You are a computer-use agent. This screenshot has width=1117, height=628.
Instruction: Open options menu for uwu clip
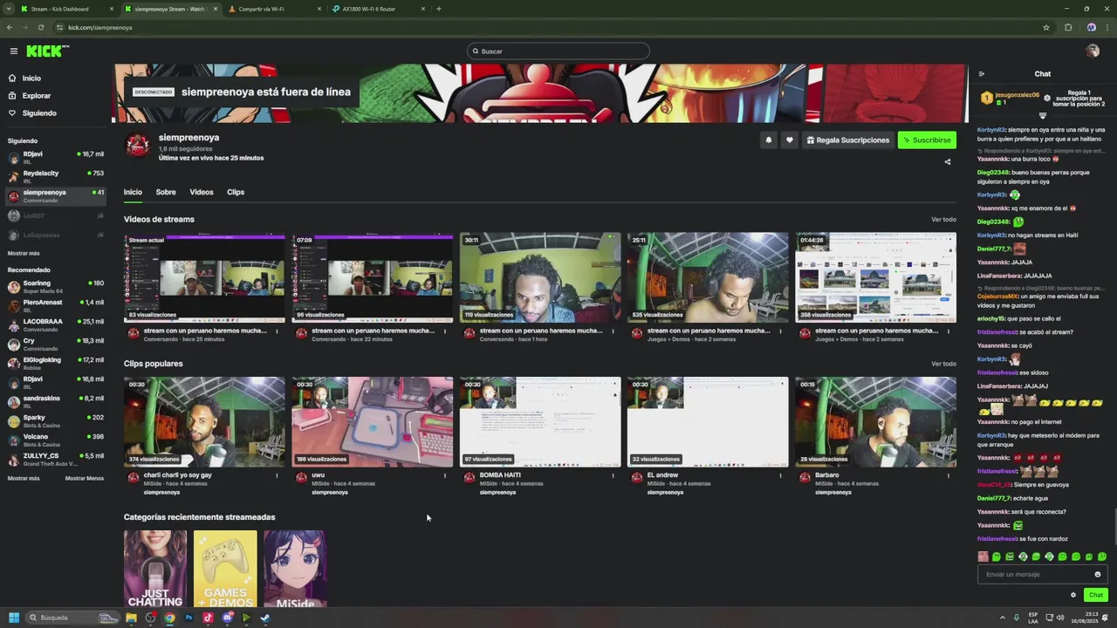point(445,475)
